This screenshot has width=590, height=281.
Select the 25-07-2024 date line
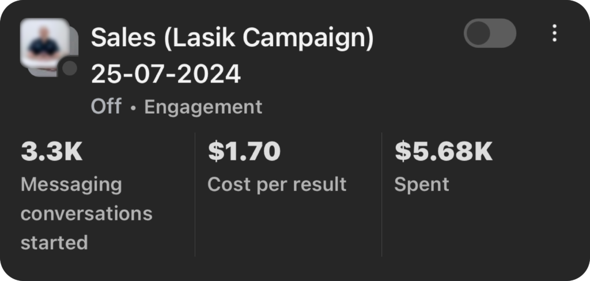(x=166, y=73)
